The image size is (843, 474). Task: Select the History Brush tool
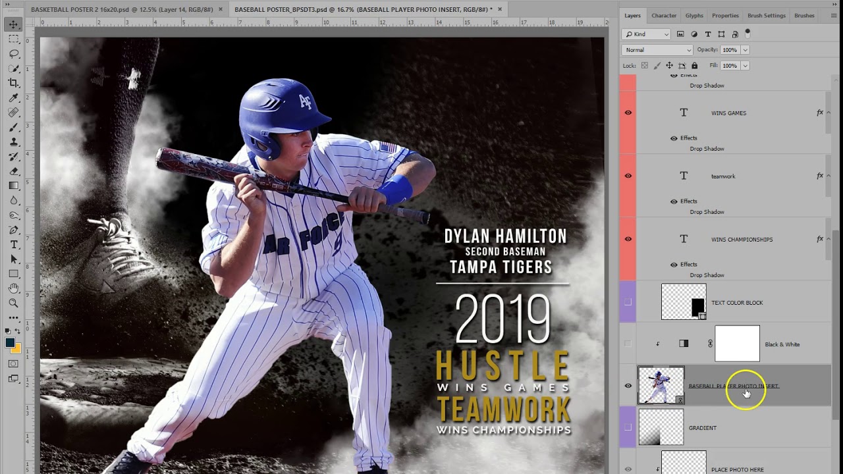click(x=13, y=156)
